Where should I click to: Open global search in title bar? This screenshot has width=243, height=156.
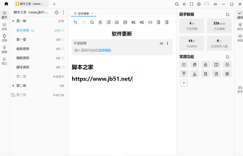tap(177, 4)
